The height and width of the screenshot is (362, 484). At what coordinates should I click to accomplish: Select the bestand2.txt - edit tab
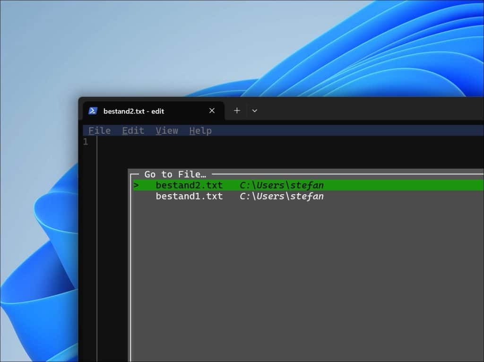pyautogui.click(x=154, y=111)
